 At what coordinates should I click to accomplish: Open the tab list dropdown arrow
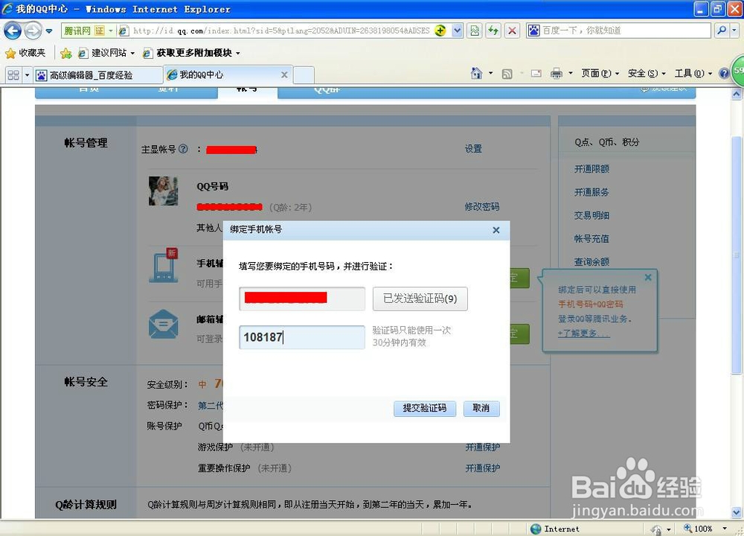[27, 75]
